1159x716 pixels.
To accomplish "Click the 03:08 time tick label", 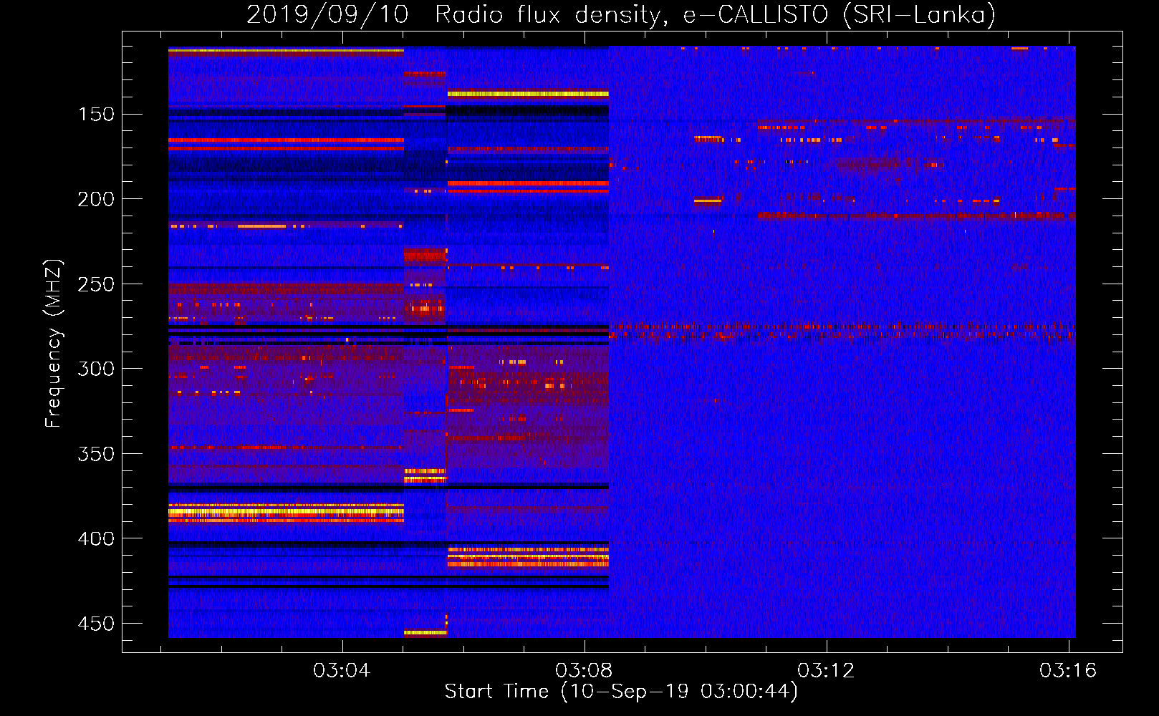I will point(584,670).
